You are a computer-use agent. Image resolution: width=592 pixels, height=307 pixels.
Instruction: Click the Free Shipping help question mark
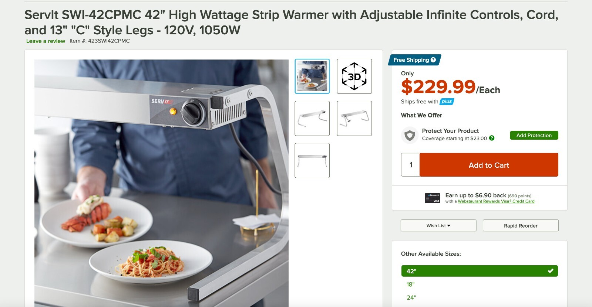[x=433, y=60]
